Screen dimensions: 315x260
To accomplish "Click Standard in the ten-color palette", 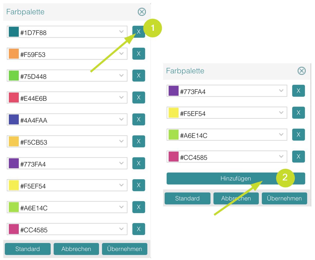I will coord(27,249).
